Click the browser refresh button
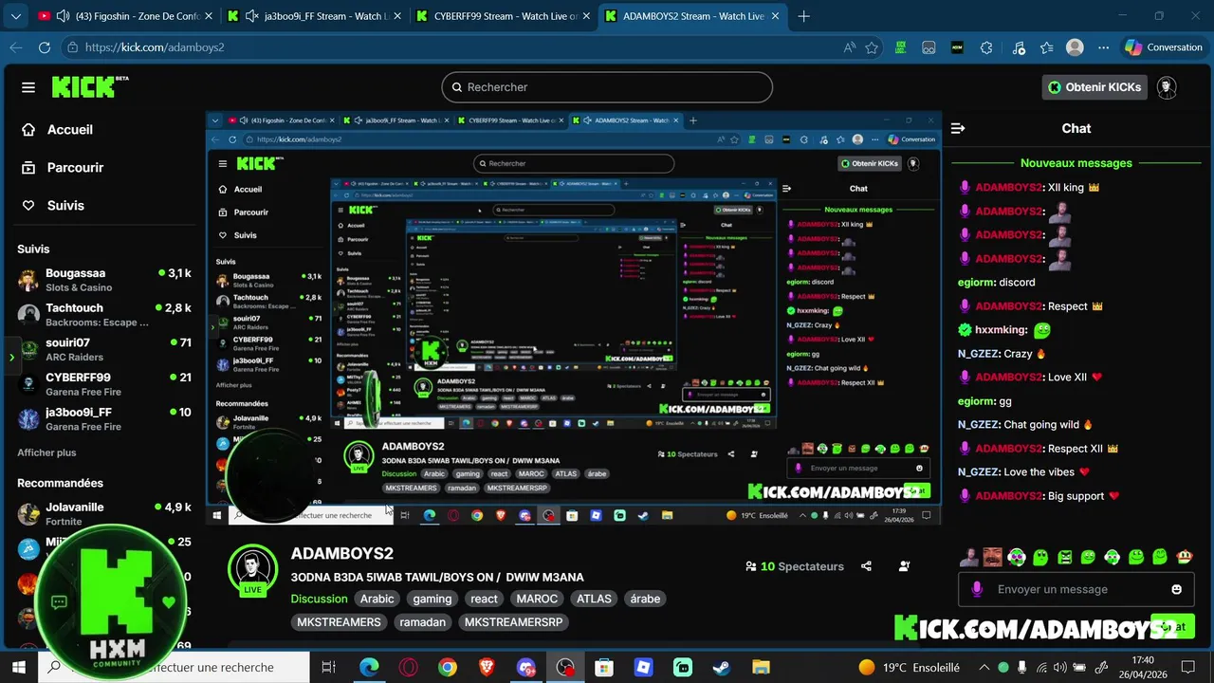The height and width of the screenshot is (683, 1214). pos(45,47)
